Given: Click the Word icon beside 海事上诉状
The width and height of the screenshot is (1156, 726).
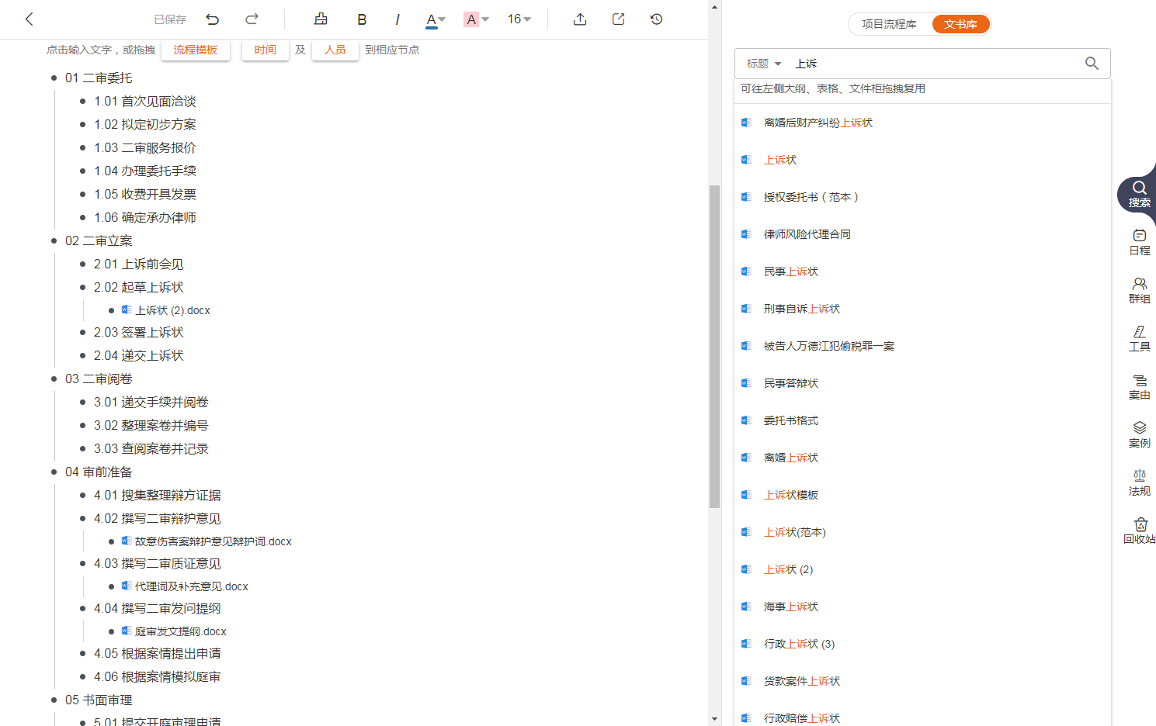Looking at the screenshot, I should tap(746, 607).
